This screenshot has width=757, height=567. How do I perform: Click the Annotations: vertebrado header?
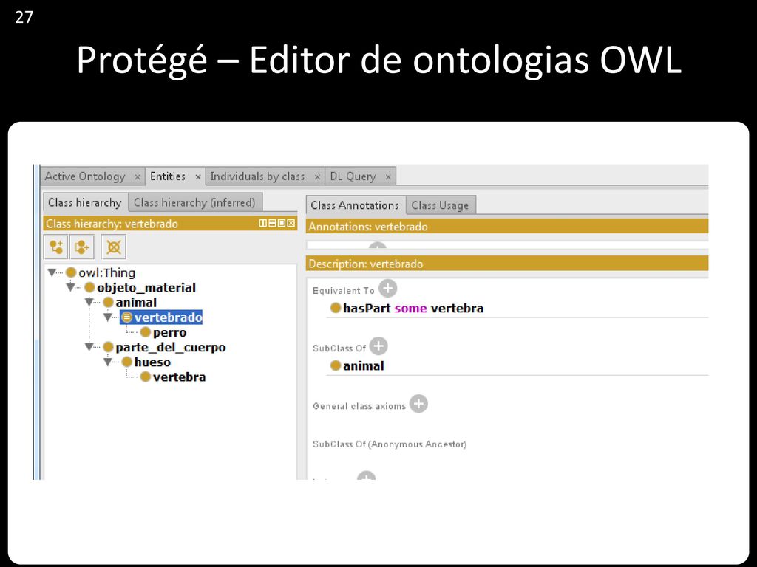pyautogui.click(x=507, y=226)
